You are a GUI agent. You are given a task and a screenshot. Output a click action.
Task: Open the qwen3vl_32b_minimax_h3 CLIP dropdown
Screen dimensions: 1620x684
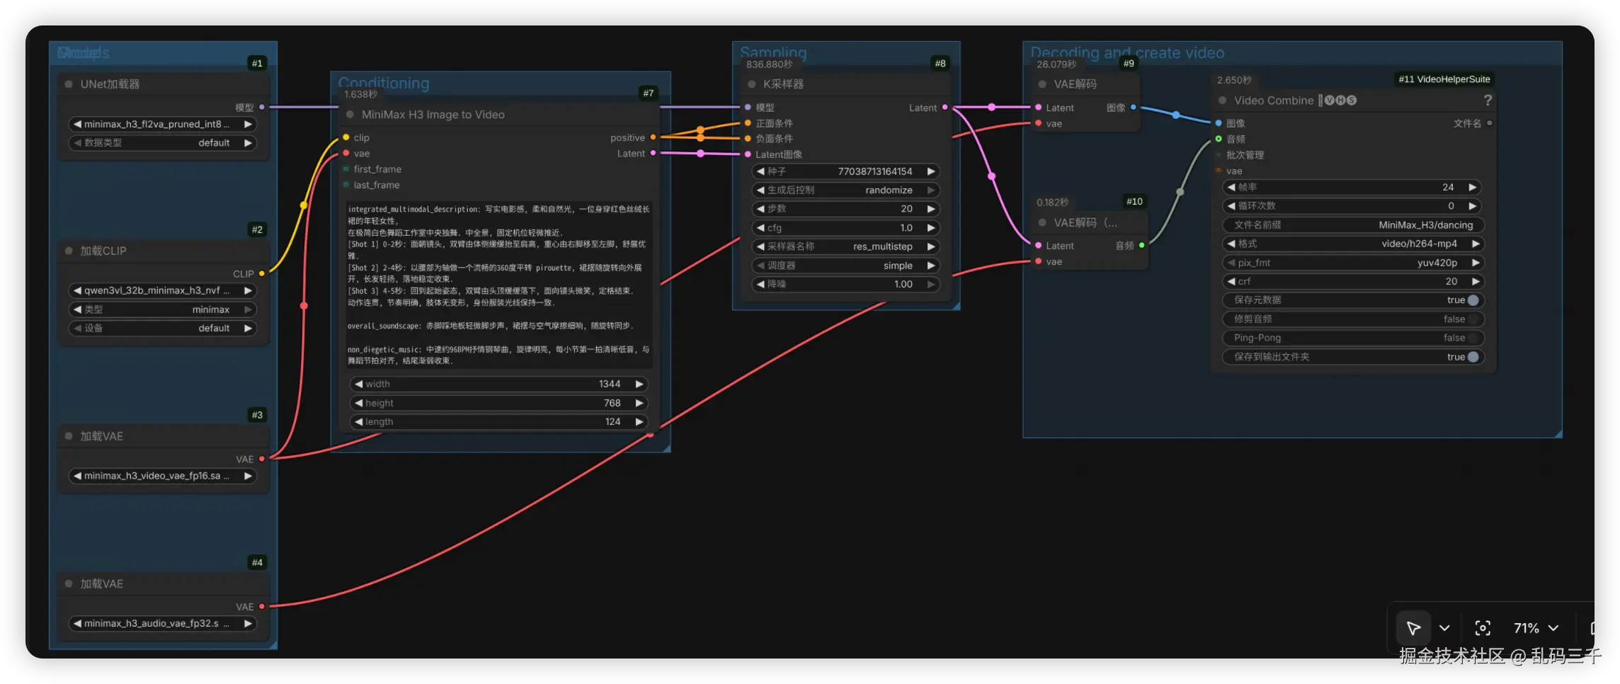tap(163, 290)
